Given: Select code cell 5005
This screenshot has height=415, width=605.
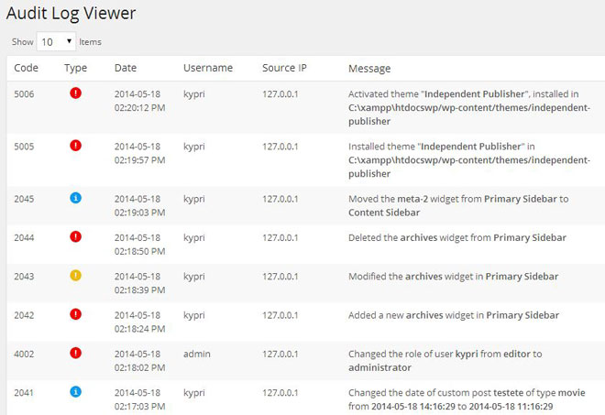Looking at the screenshot, I should pos(24,147).
